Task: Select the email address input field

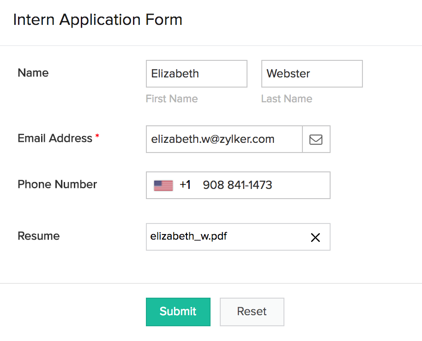Action: click(x=224, y=139)
